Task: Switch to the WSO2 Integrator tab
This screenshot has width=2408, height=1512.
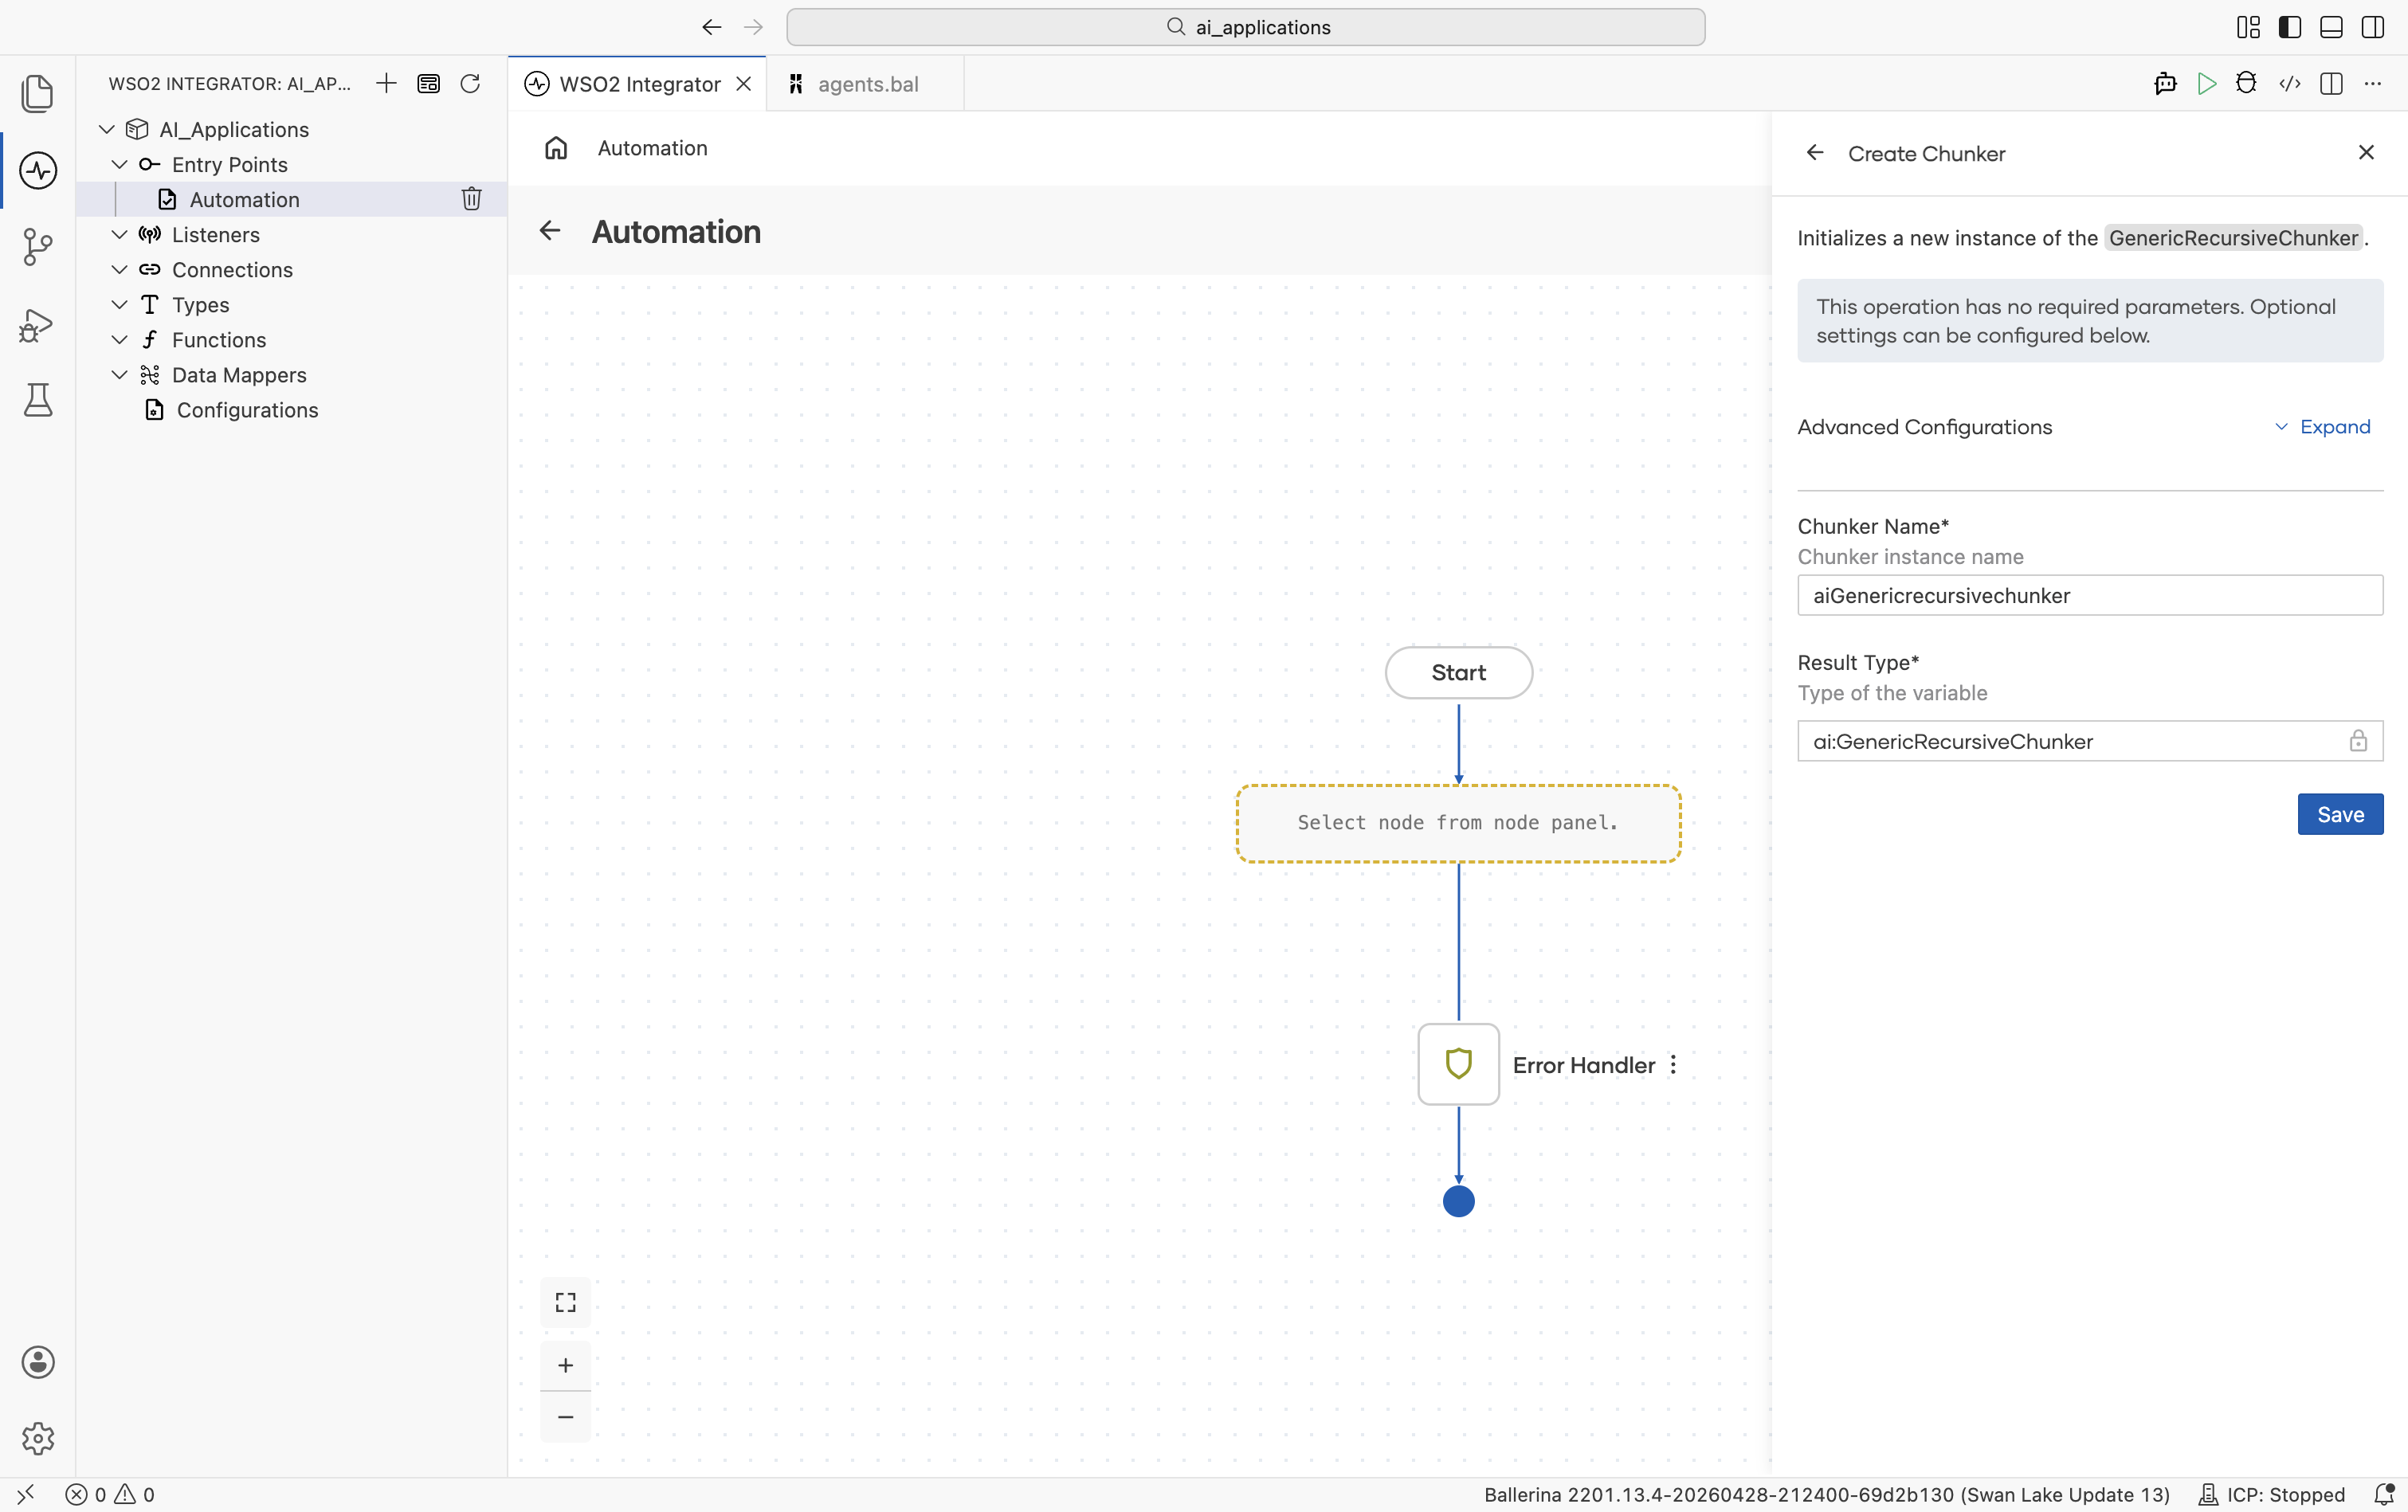Action: pyautogui.click(x=638, y=84)
